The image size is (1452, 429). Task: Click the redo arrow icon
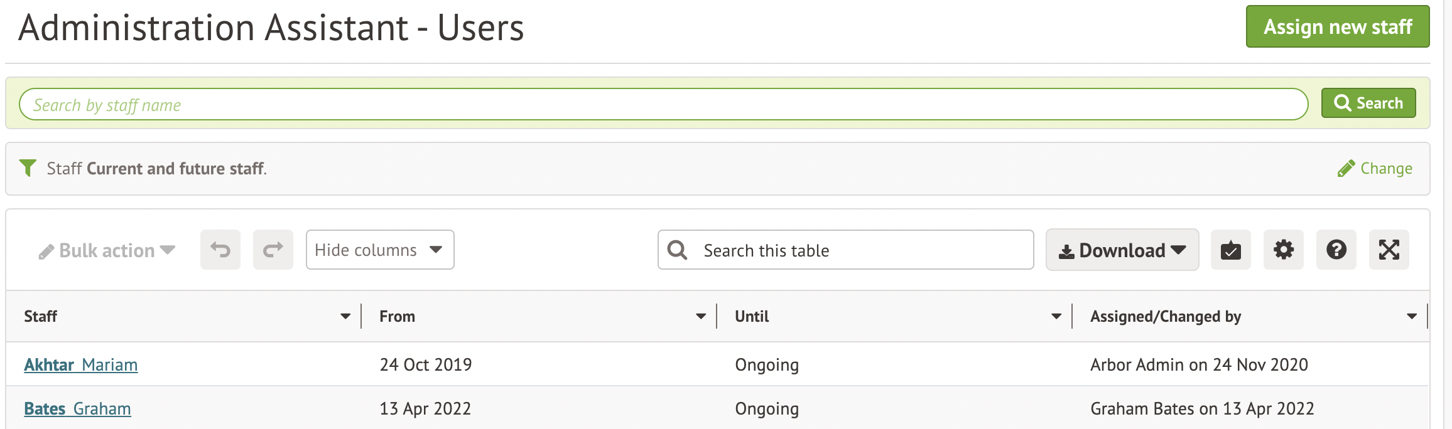click(x=273, y=250)
